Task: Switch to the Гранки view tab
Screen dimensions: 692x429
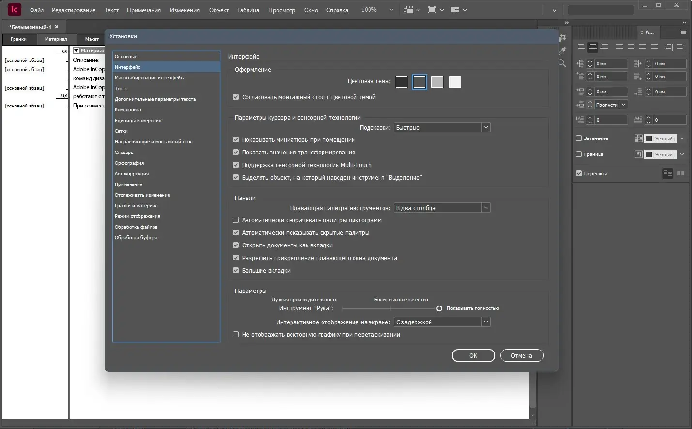Action: click(x=18, y=39)
